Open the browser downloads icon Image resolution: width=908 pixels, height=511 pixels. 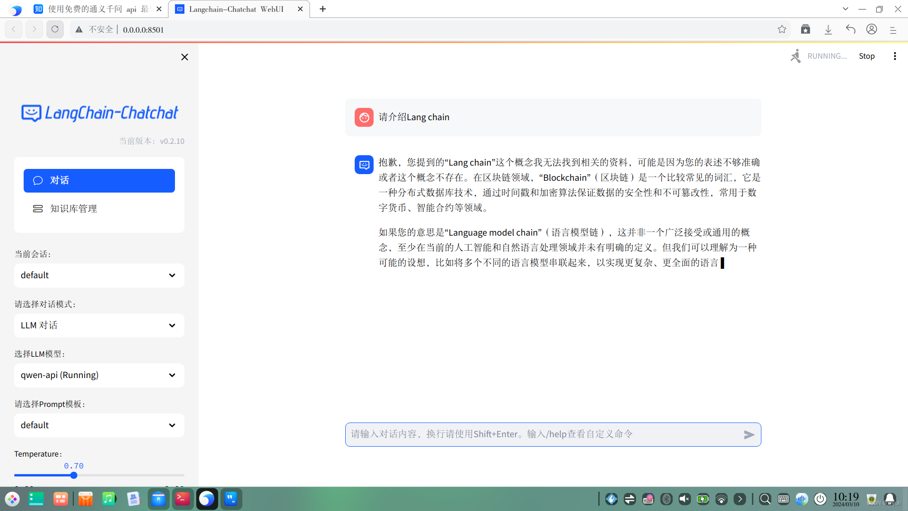coord(828,29)
